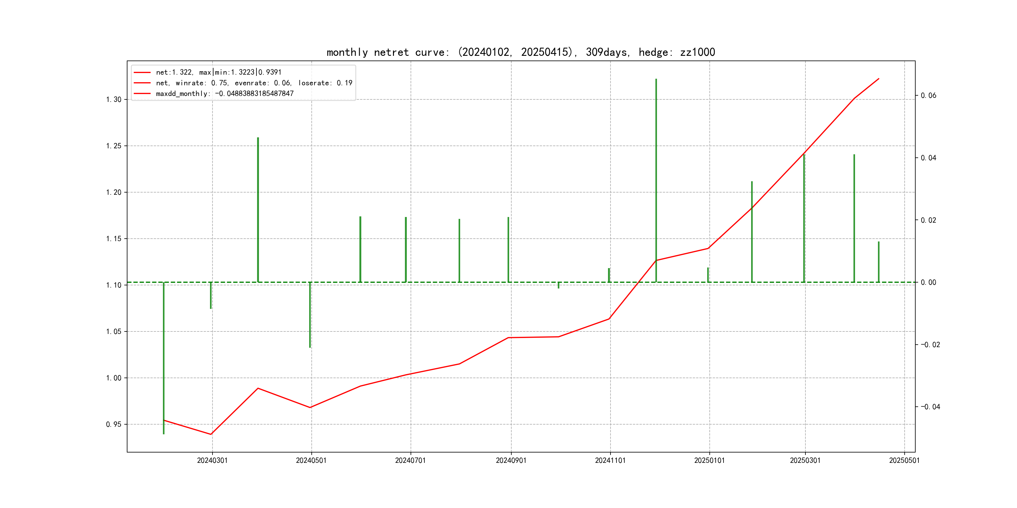Click the 0.00 right axis label

[928, 283]
